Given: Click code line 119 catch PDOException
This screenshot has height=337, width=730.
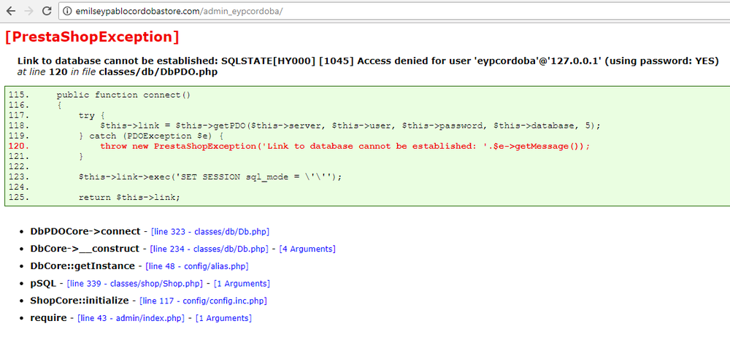Looking at the screenshot, I should [x=151, y=136].
